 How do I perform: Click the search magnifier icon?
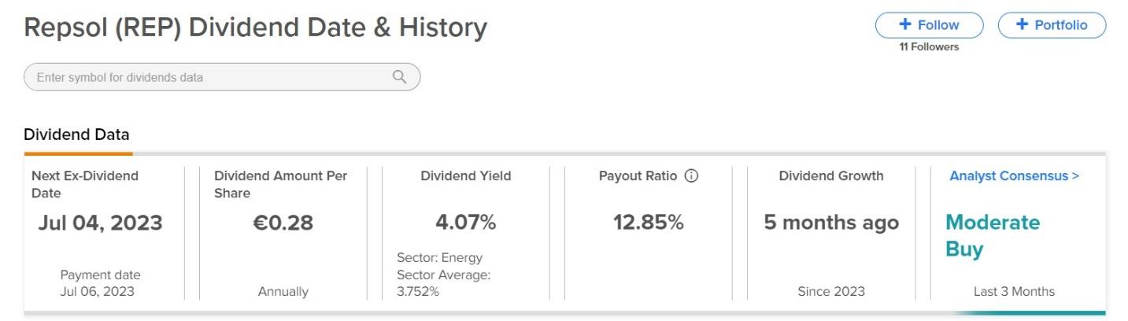click(399, 77)
